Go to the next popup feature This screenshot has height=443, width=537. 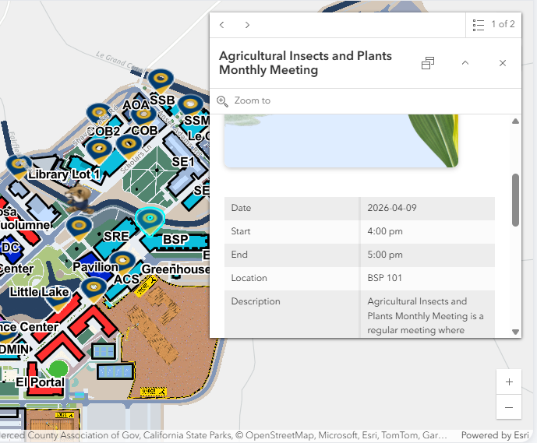(x=247, y=25)
